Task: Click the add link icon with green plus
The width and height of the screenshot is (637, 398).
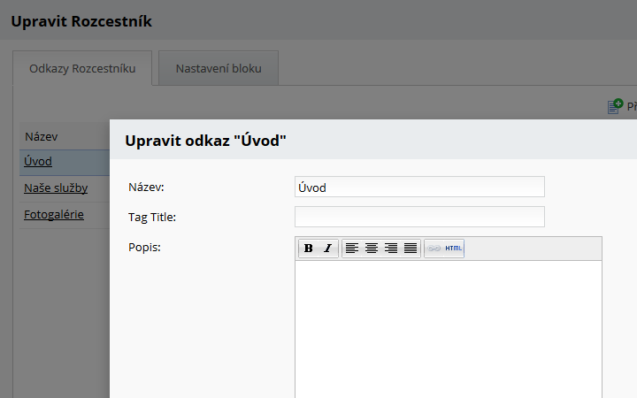Action: click(x=615, y=106)
